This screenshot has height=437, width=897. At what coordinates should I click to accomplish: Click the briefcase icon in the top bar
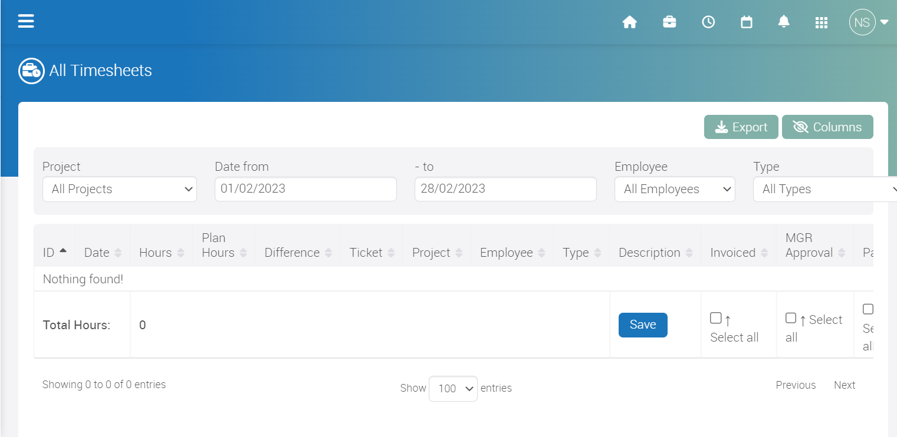[x=669, y=22]
